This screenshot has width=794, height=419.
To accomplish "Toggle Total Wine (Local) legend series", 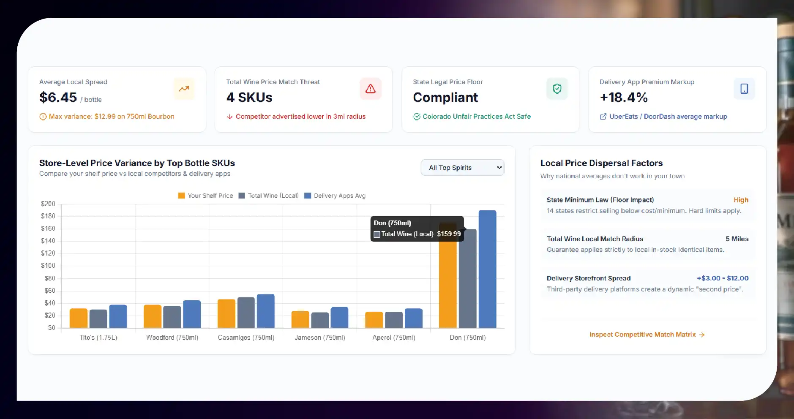I will [269, 196].
